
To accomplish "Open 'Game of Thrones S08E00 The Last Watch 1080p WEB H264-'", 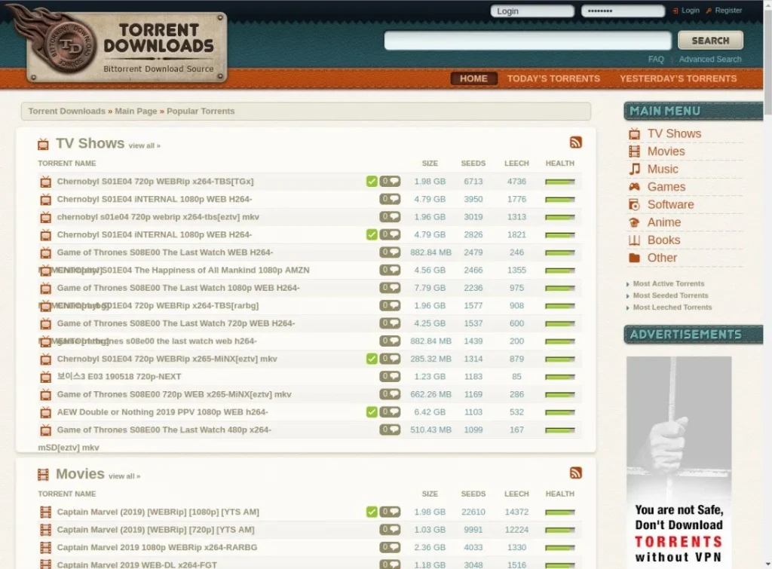I will [x=178, y=287].
